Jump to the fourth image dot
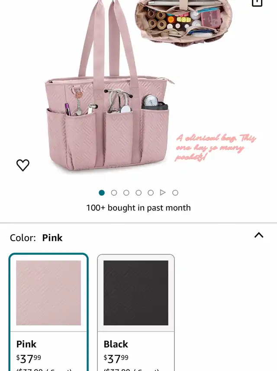The width and height of the screenshot is (277, 371). (138, 193)
